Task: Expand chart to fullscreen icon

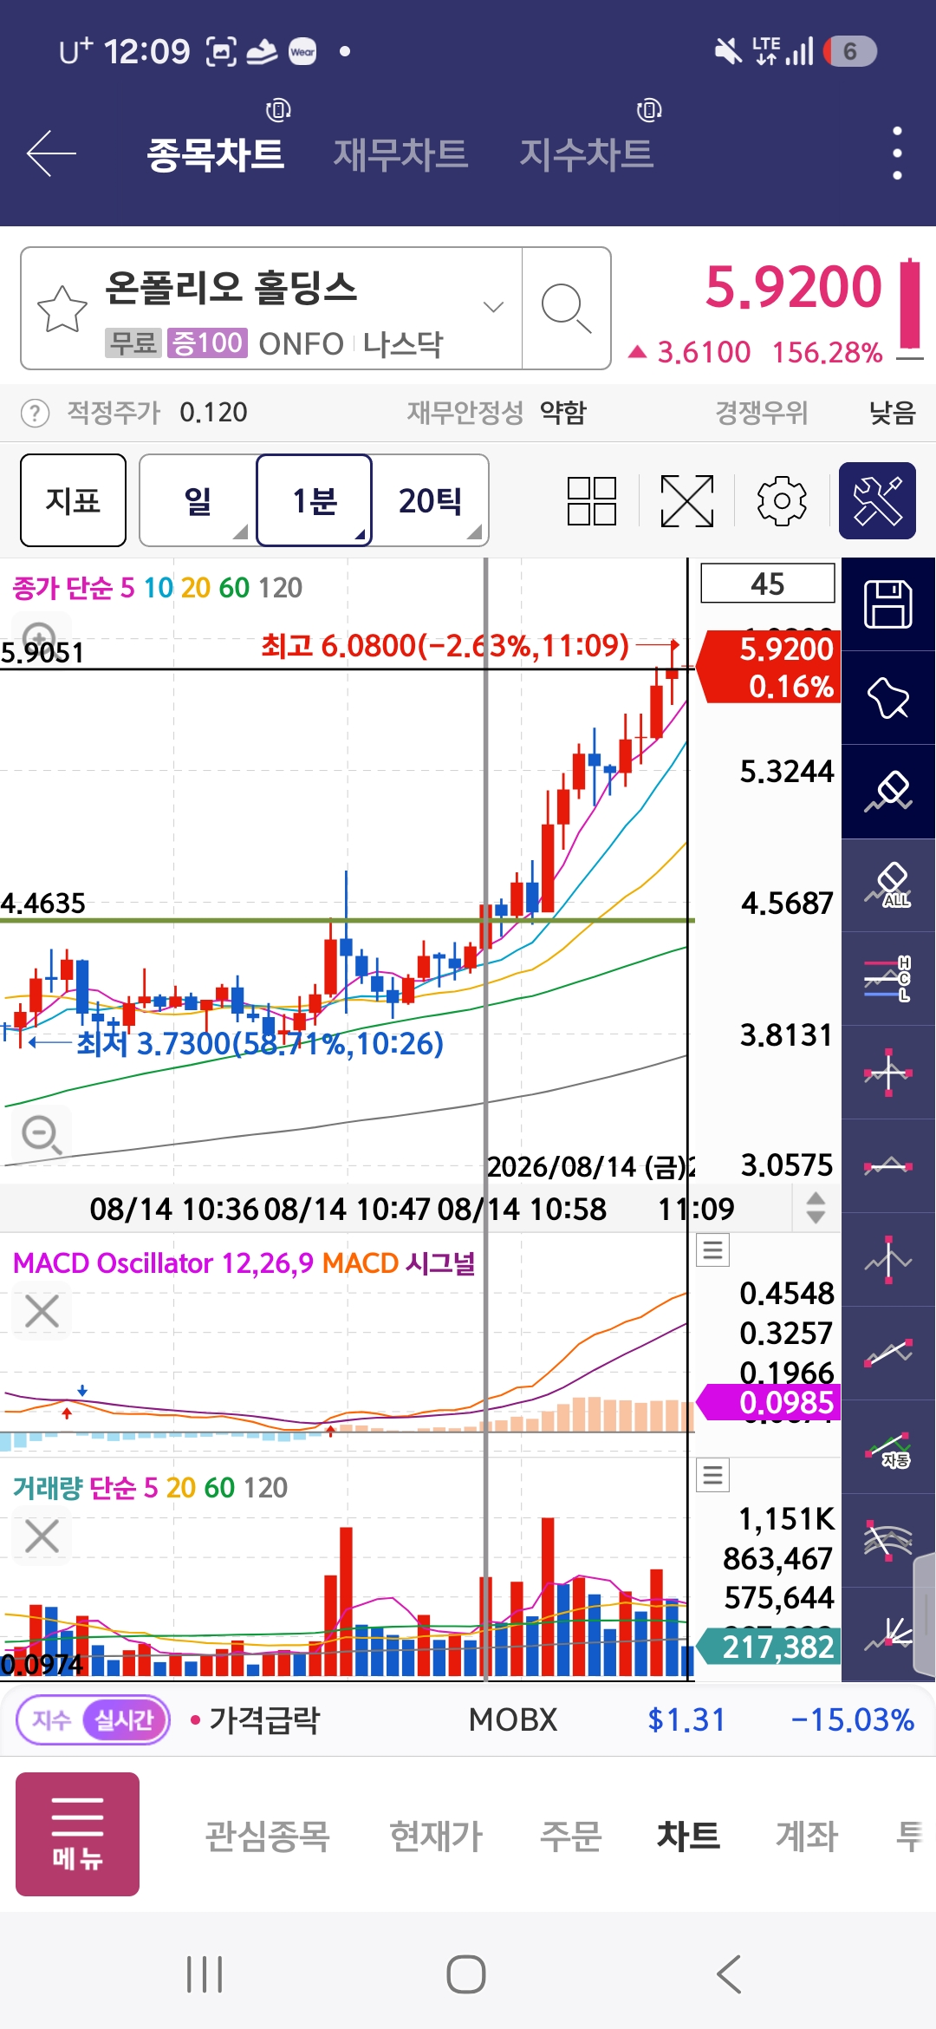Action: [686, 500]
